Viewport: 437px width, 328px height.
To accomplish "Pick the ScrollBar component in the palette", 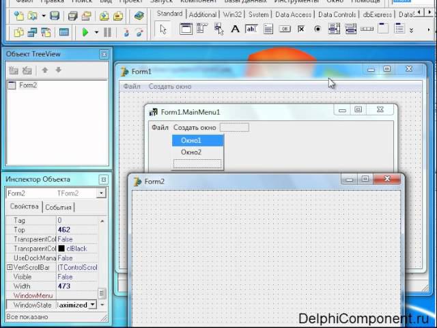I will 367,29.
